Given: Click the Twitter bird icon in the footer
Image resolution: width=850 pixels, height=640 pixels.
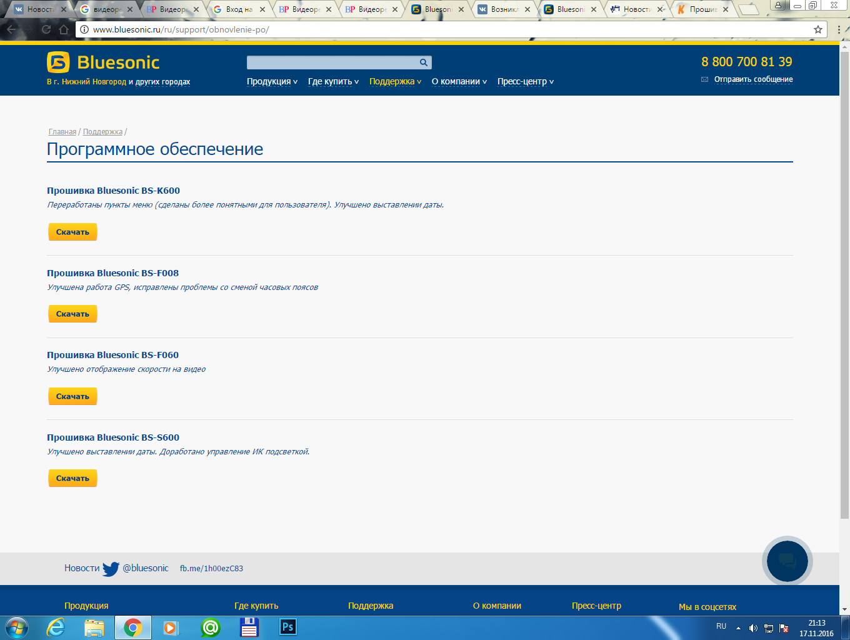Looking at the screenshot, I should coord(111,569).
